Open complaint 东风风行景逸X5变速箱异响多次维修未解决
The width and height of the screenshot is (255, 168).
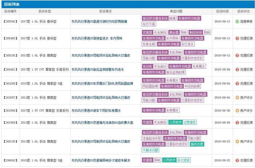point(101,160)
